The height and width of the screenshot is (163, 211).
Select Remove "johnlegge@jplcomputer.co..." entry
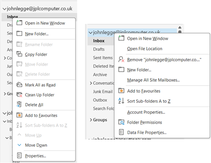[162, 59]
